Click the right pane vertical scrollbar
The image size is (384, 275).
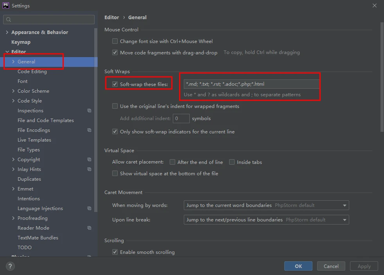pyautogui.click(x=382, y=78)
